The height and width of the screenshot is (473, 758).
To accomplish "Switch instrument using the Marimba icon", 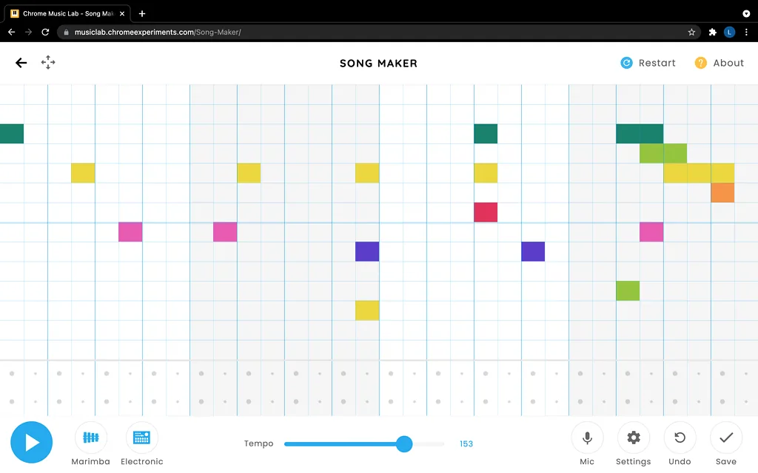I will tap(91, 438).
